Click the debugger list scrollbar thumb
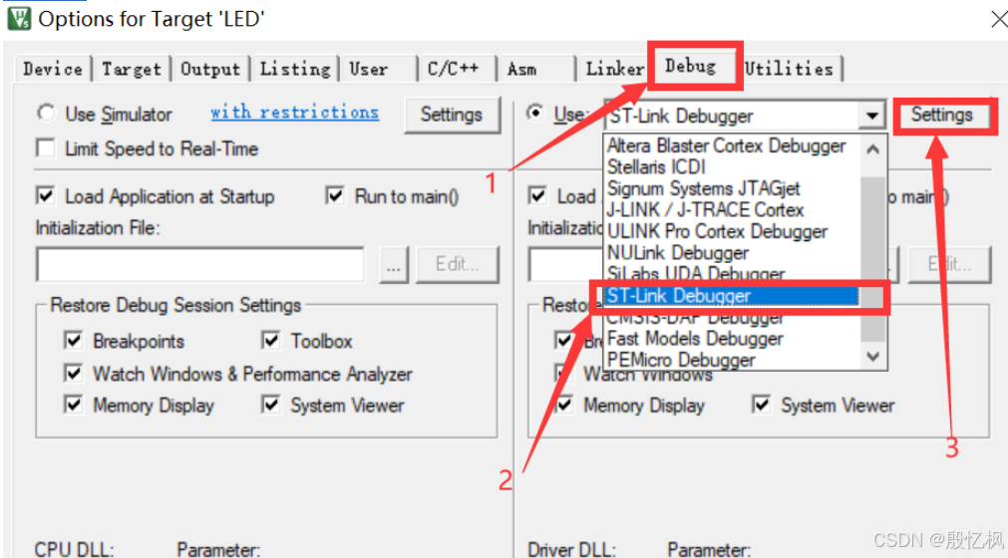The image size is (1008, 558). point(872,259)
